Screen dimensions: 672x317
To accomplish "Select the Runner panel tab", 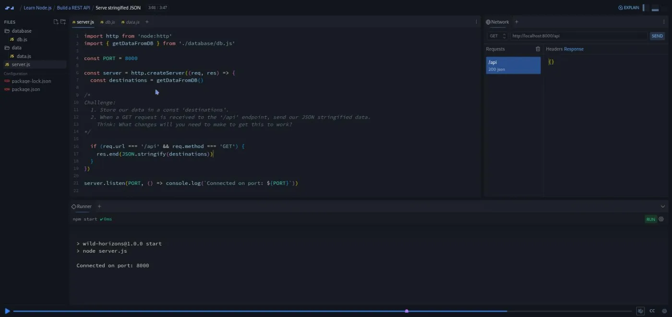I will pyautogui.click(x=82, y=207).
